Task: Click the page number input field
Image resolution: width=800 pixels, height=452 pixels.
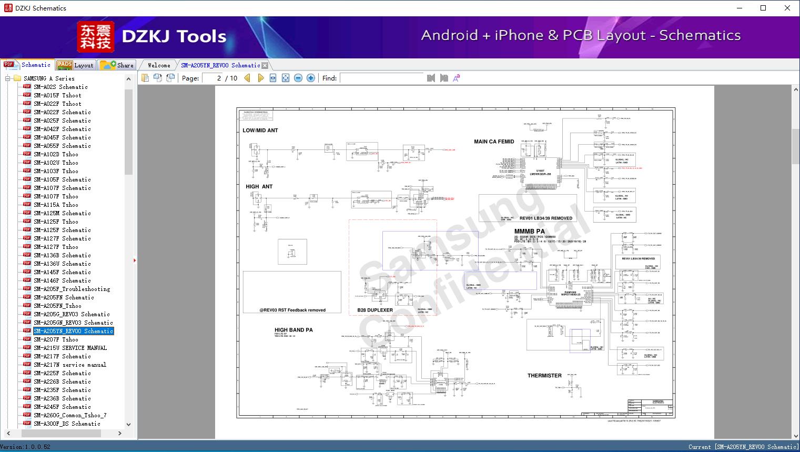Action: (x=213, y=78)
